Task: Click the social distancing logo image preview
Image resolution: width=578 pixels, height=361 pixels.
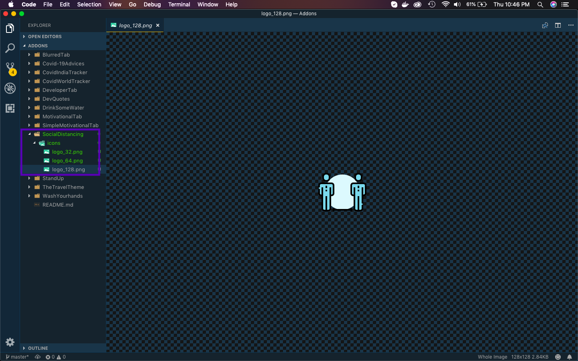Action: tap(342, 192)
